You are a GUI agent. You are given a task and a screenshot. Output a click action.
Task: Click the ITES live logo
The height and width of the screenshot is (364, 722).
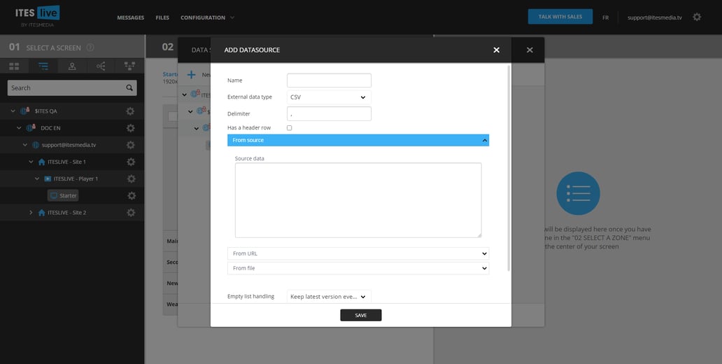point(37,16)
